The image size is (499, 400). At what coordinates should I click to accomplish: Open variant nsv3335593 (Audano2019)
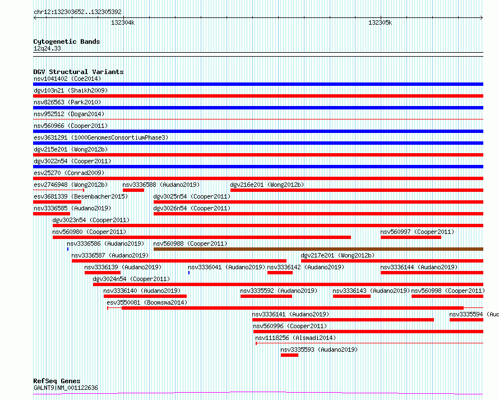(x=319, y=350)
